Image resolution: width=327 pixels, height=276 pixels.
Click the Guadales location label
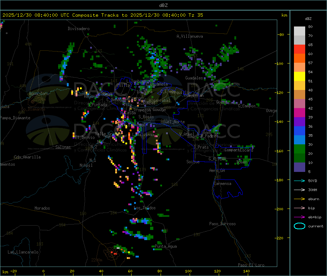(x=194, y=78)
